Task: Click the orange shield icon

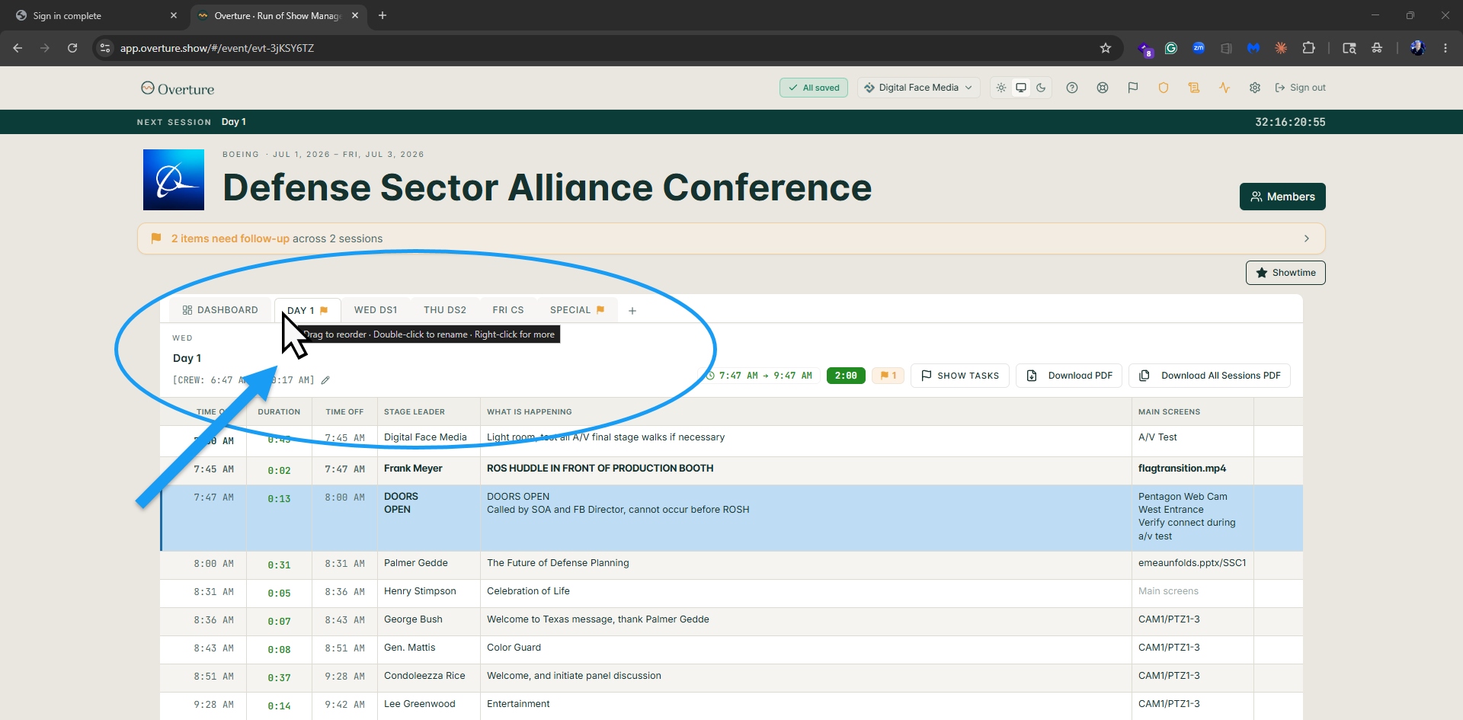Action: [1164, 88]
